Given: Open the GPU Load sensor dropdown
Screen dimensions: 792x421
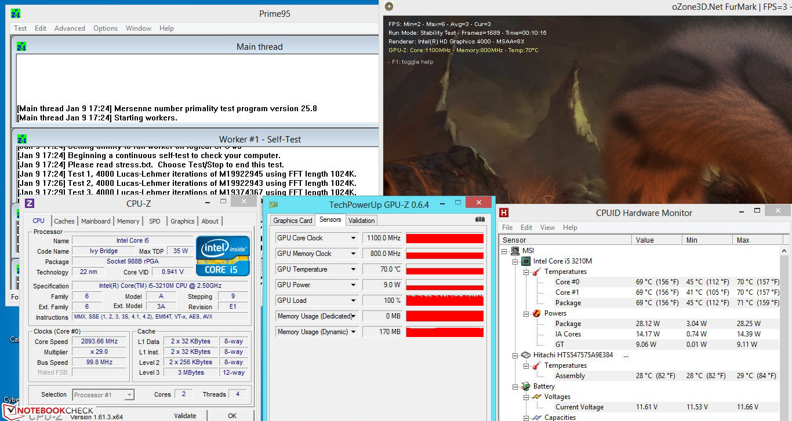Looking at the screenshot, I should [353, 301].
